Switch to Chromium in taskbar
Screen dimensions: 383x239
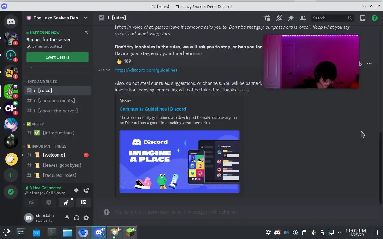tap(83, 232)
